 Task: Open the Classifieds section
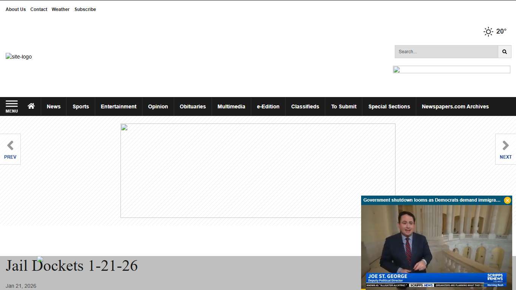(x=305, y=106)
